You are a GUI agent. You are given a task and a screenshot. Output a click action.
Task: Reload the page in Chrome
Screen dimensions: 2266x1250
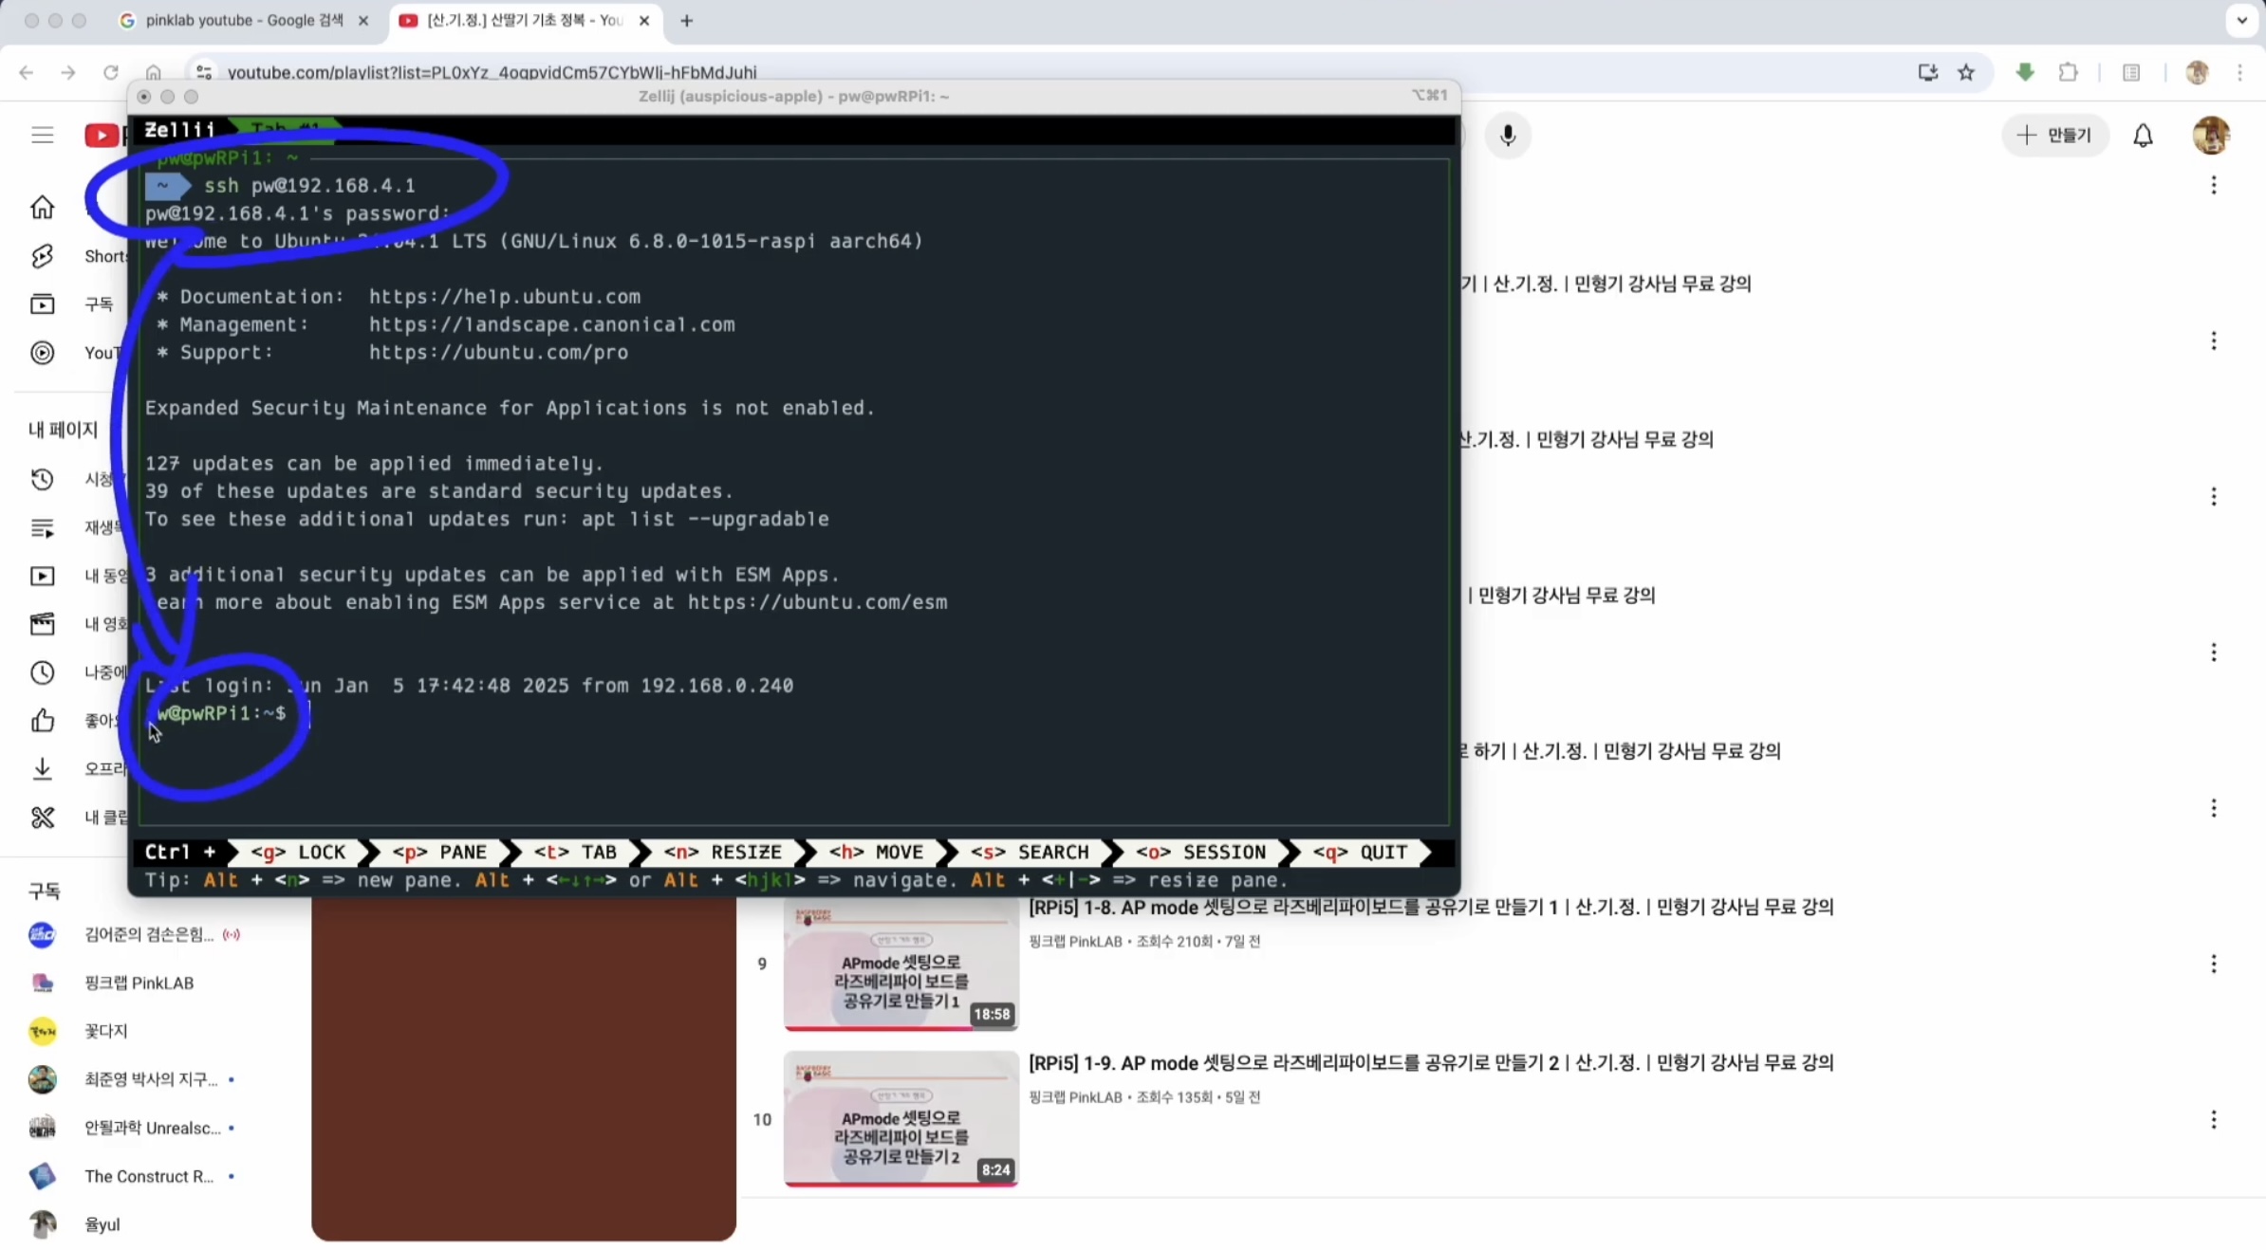pyautogui.click(x=111, y=72)
